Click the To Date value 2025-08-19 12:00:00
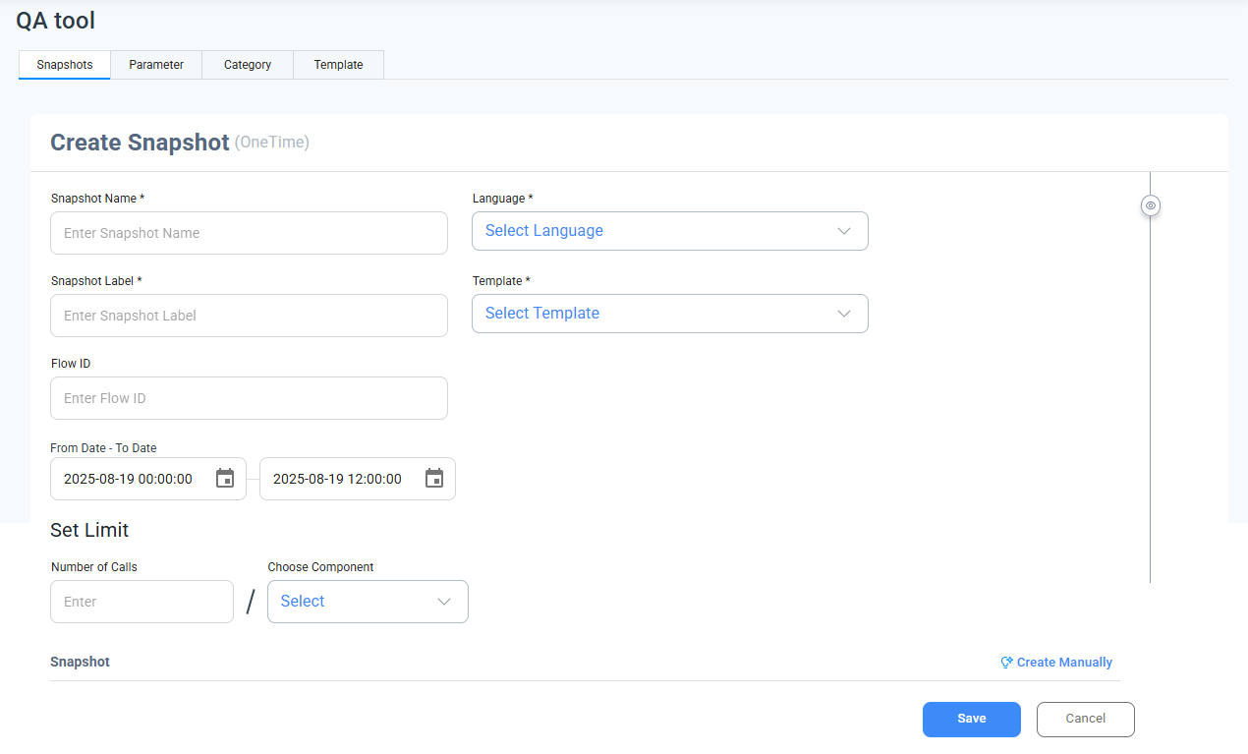Image resolution: width=1248 pixels, height=754 pixels. (x=337, y=479)
